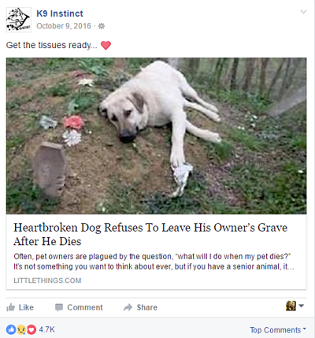This screenshot has width=315, height=338.
Task: Open the post options chevron menu
Action: click(x=303, y=12)
